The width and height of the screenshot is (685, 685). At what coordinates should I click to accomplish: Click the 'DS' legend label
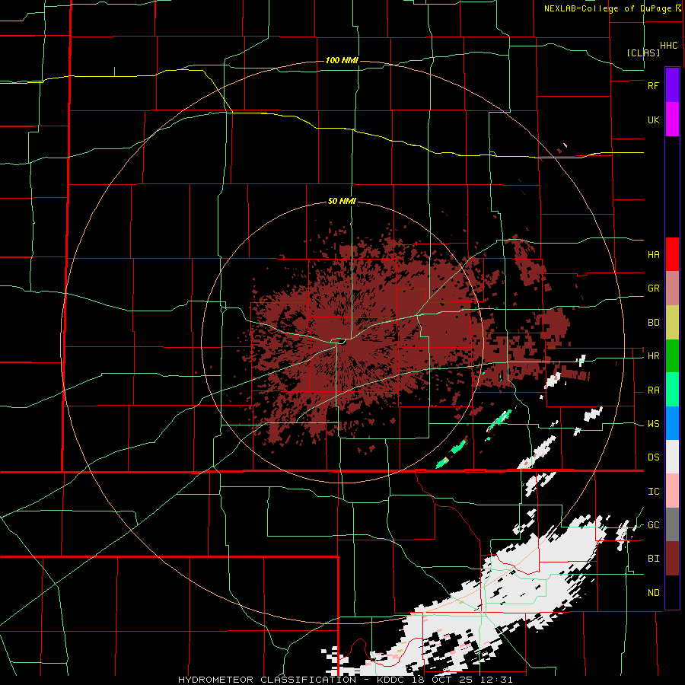tap(654, 457)
